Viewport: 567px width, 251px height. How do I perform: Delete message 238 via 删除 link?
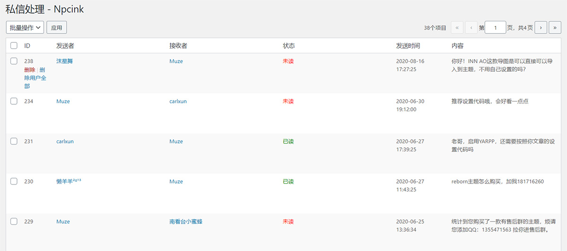(29, 70)
